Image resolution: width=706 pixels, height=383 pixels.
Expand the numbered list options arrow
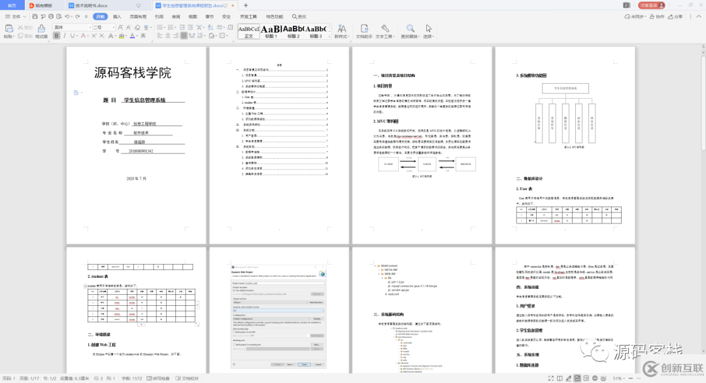point(176,27)
